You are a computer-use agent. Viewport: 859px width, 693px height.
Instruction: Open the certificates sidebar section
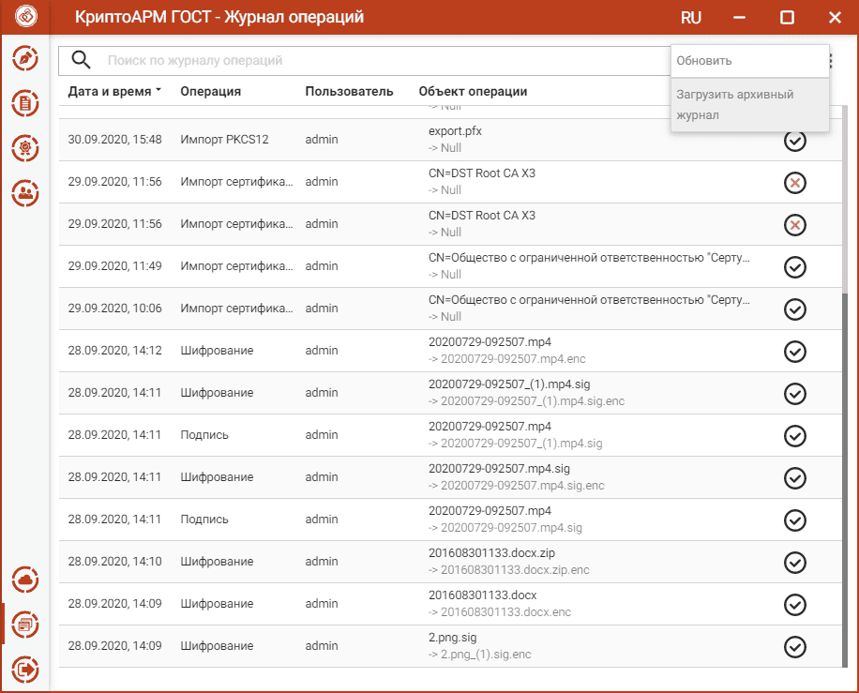[25, 148]
